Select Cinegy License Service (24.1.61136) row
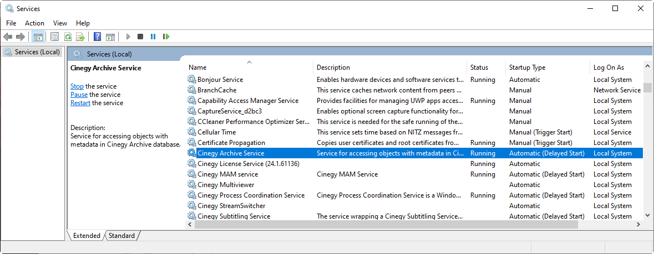This screenshot has height=254, width=654. (x=414, y=164)
